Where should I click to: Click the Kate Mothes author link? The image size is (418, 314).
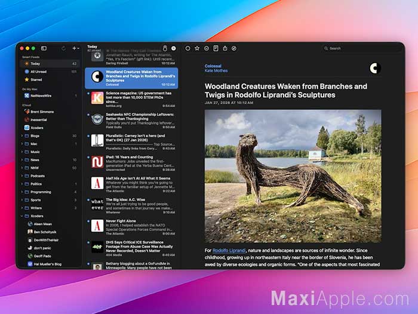216,70
